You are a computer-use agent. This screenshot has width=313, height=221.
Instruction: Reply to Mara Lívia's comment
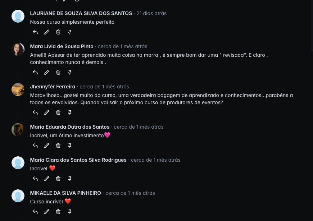coord(35,72)
